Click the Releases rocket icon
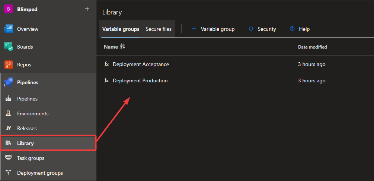Image resolution: width=374 pixels, height=181 pixels. coord(8,128)
